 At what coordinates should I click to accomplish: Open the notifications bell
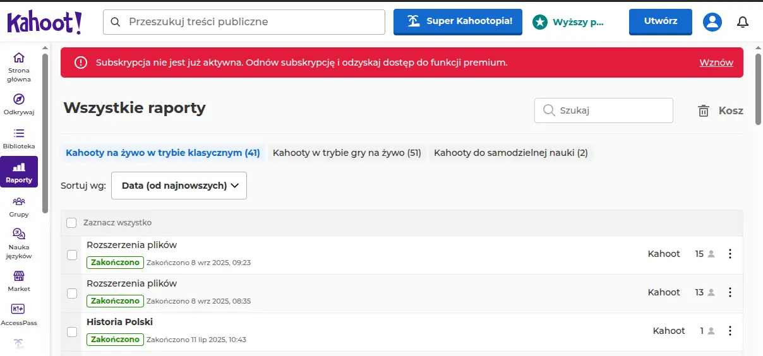(x=743, y=21)
